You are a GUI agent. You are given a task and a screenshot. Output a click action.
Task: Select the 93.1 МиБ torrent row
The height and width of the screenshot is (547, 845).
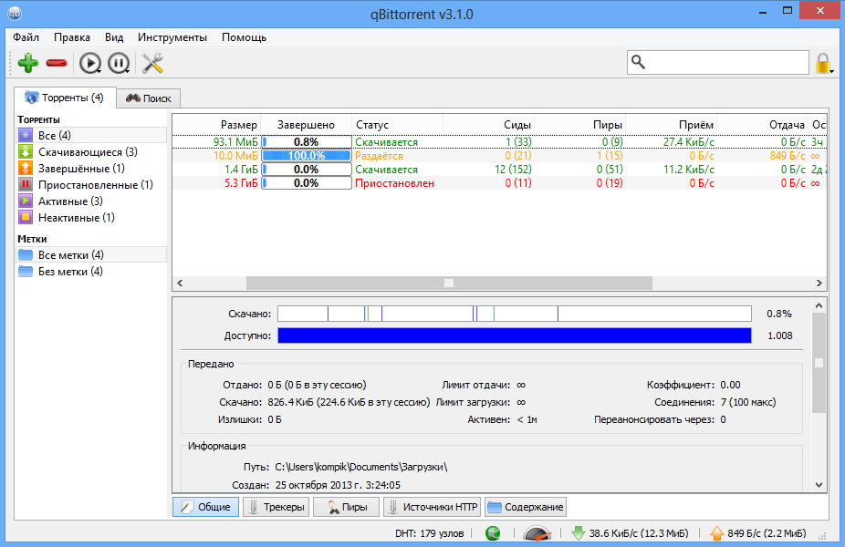pos(499,141)
